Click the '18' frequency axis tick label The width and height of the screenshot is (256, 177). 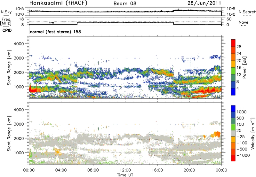point(21,19)
